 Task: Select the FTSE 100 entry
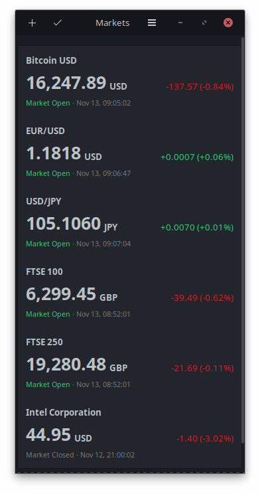(x=129, y=292)
